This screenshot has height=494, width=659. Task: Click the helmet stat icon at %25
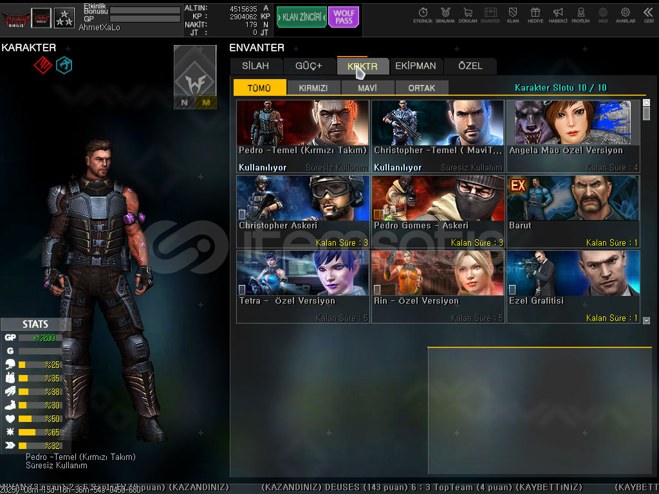coord(10,364)
